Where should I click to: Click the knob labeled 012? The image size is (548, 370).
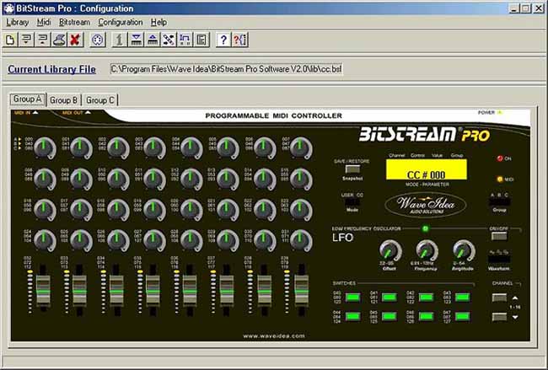click(x=191, y=179)
